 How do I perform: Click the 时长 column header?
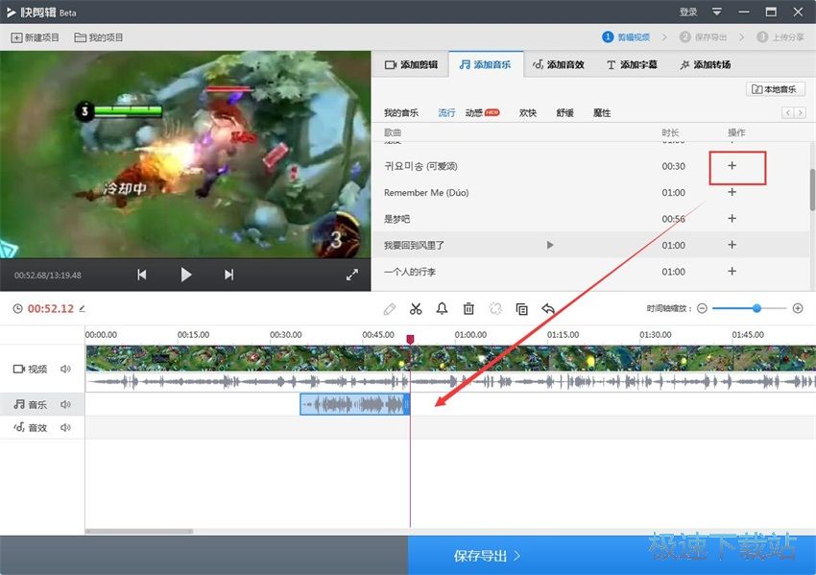click(x=670, y=132)
